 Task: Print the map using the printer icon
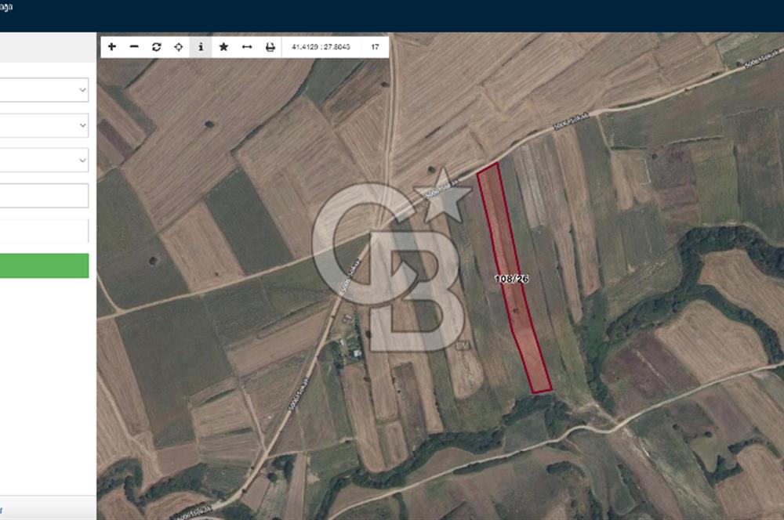[x=270, y=47]
